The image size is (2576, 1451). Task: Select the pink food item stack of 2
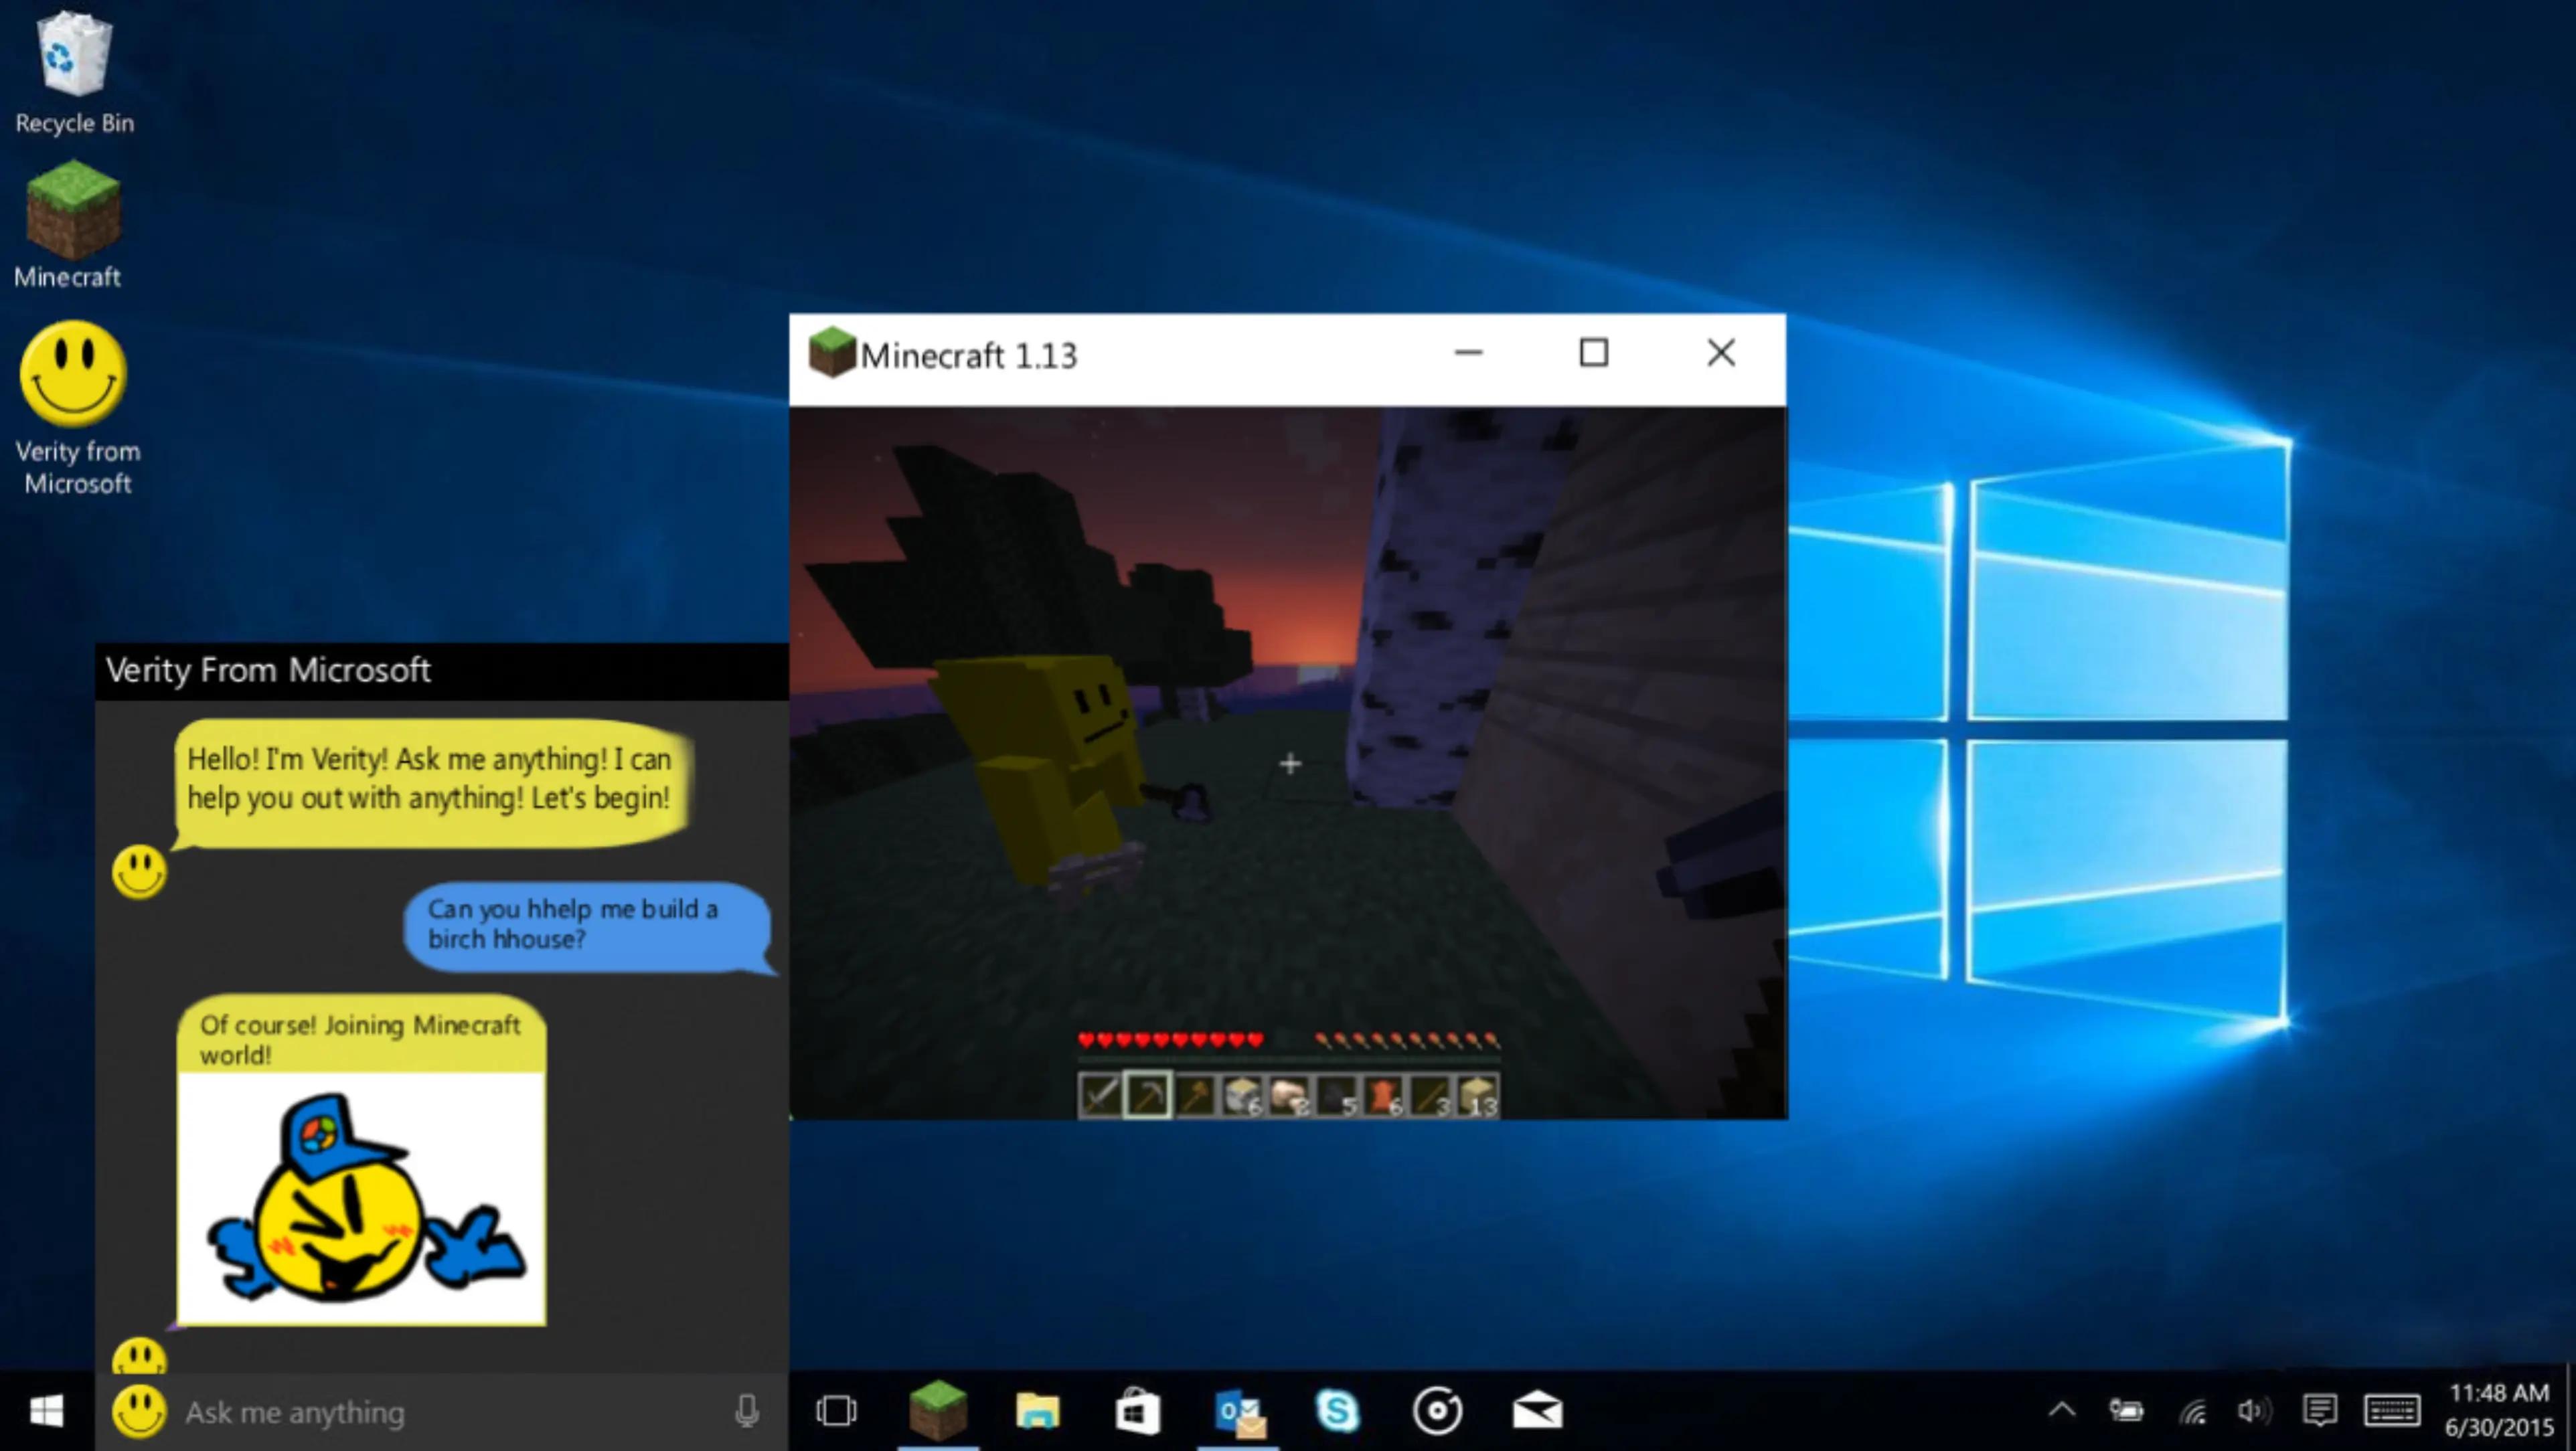pos(1289,1095)
